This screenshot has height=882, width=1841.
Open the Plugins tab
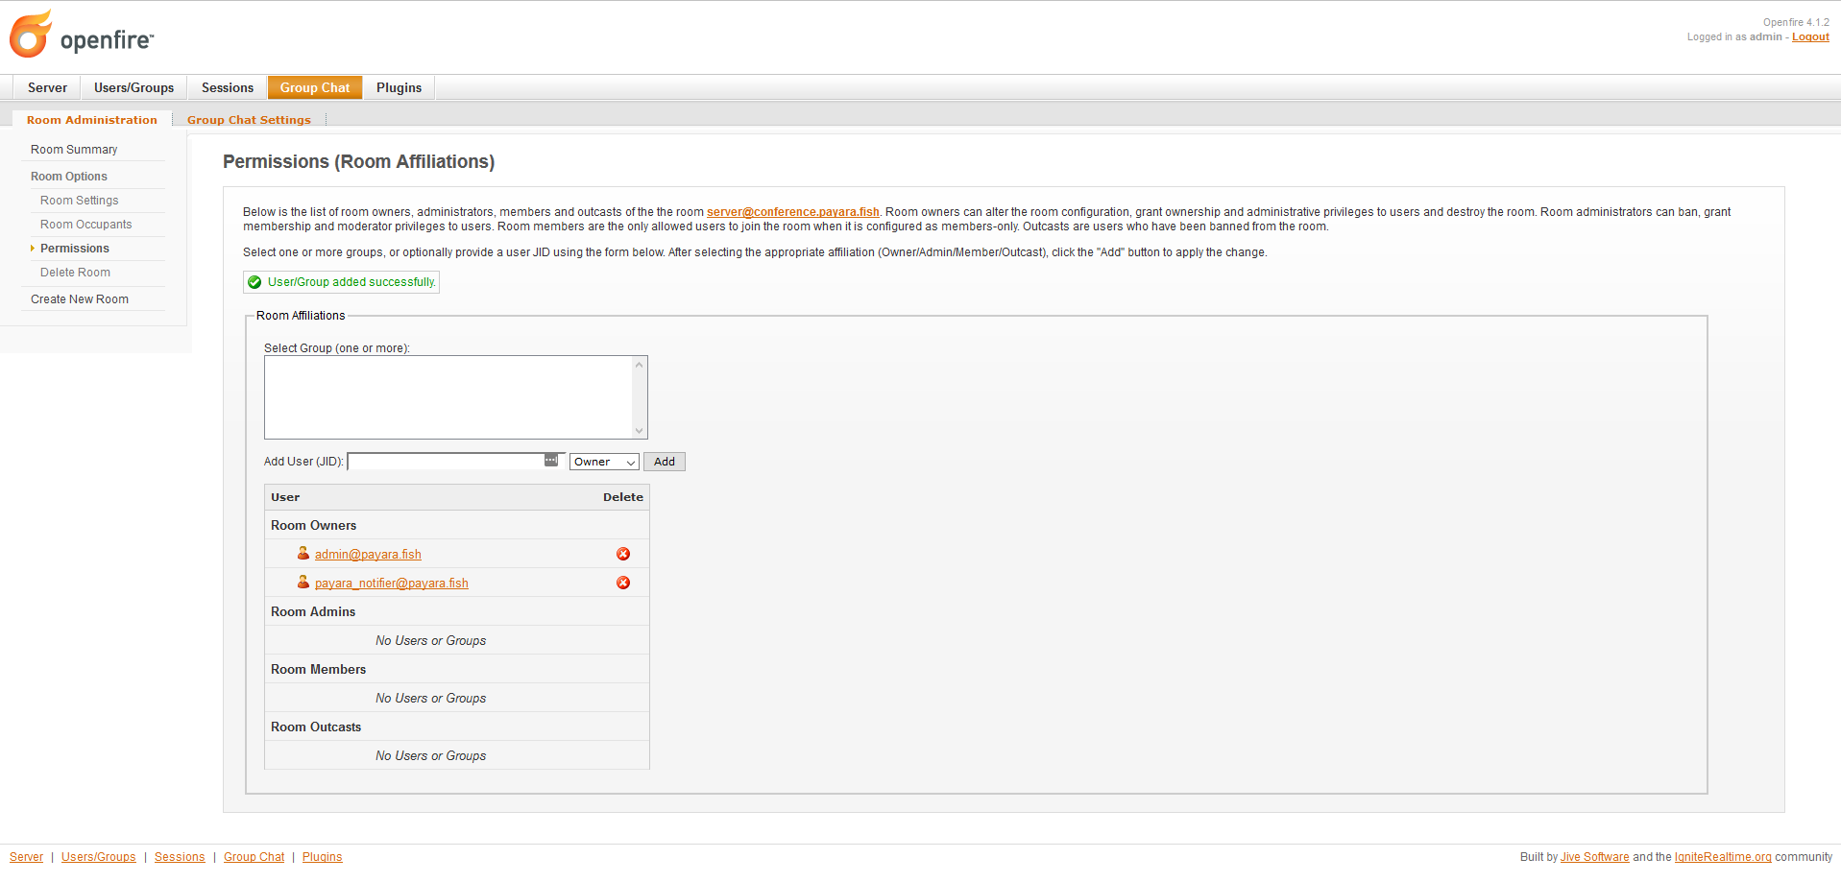[x=399, y=87]
